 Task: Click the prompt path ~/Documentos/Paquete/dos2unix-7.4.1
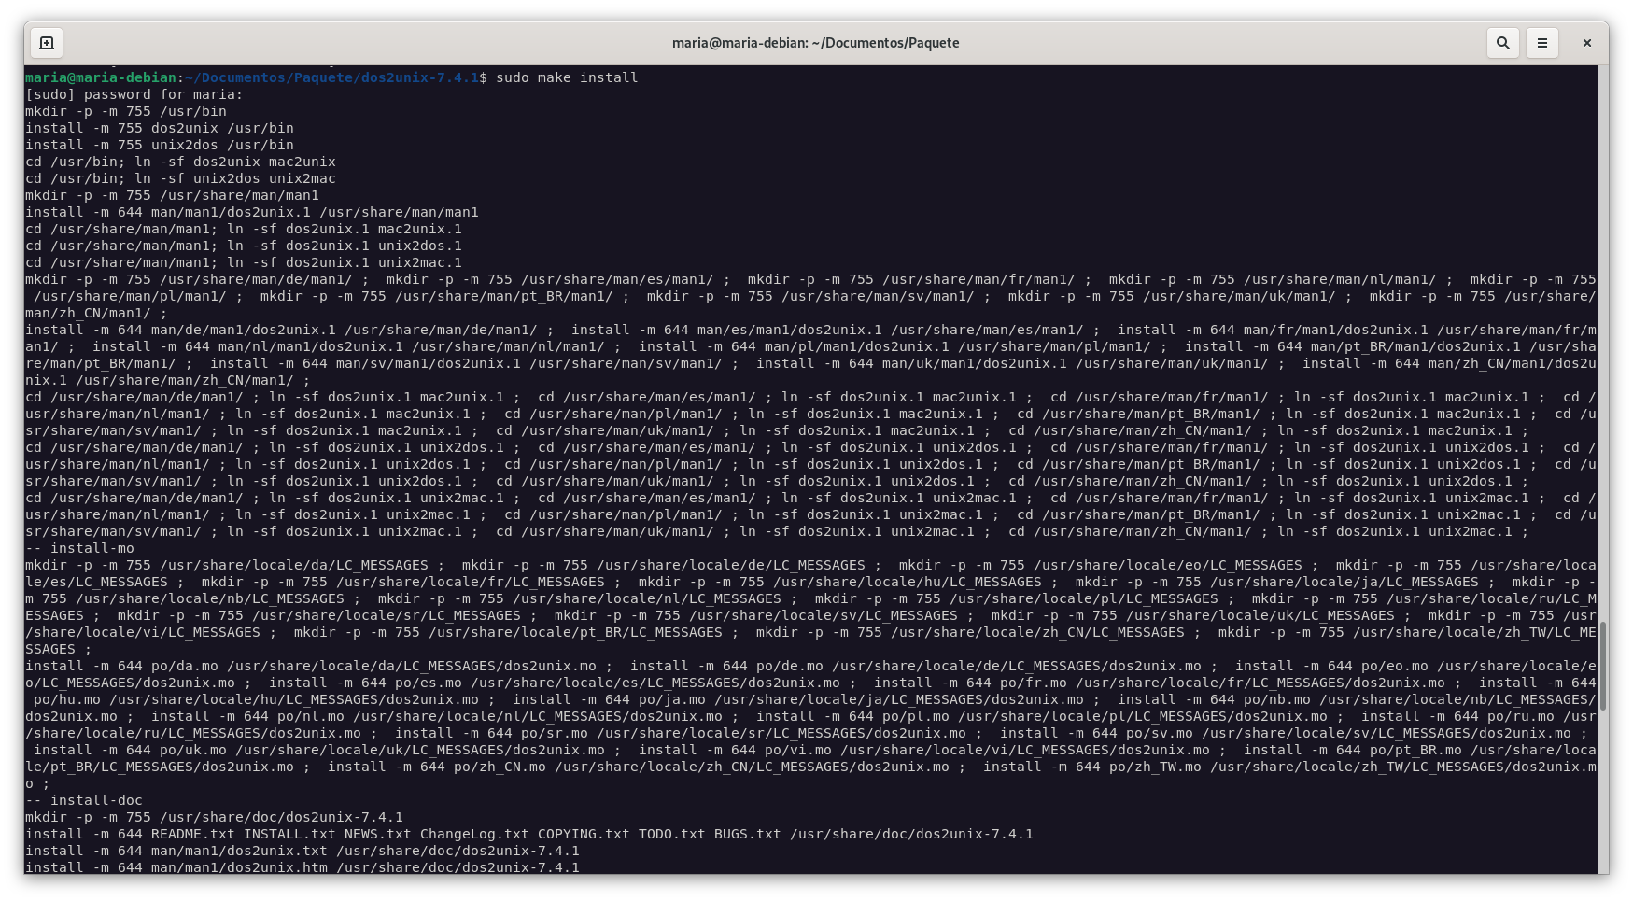point(331,77)
